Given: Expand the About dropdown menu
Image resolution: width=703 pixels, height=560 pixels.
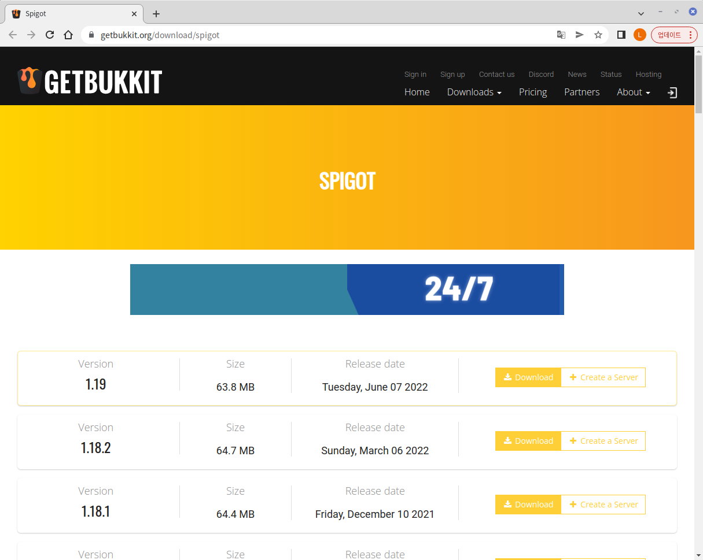Looking at the screenshot, I should [x=634, y=92].
